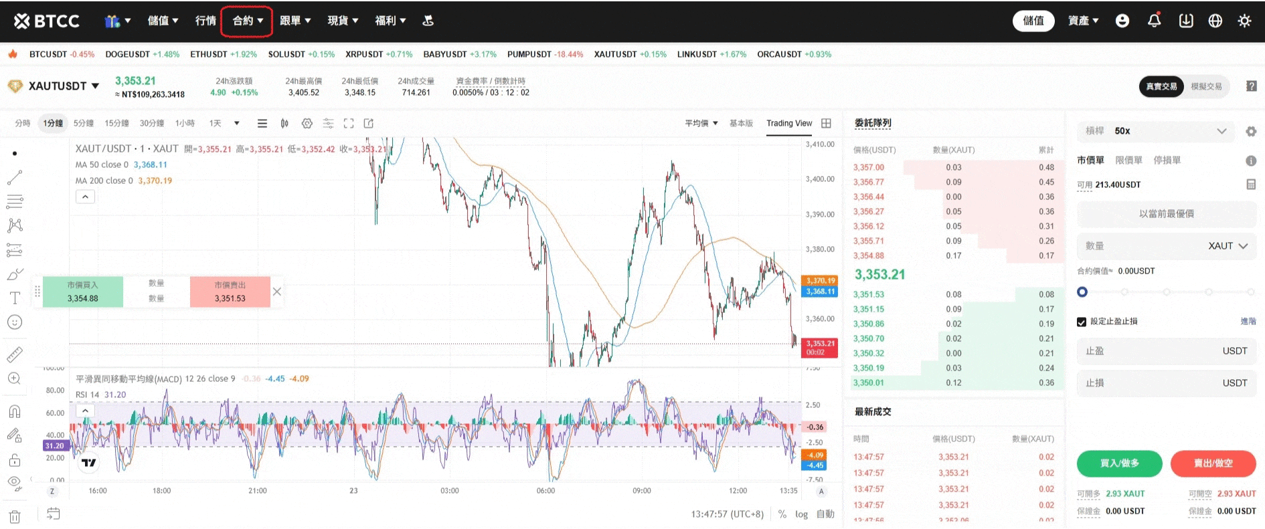1265x529 pixels.
Task: Select the Fibonacci retracement lines tool
Action: [15, 201]
